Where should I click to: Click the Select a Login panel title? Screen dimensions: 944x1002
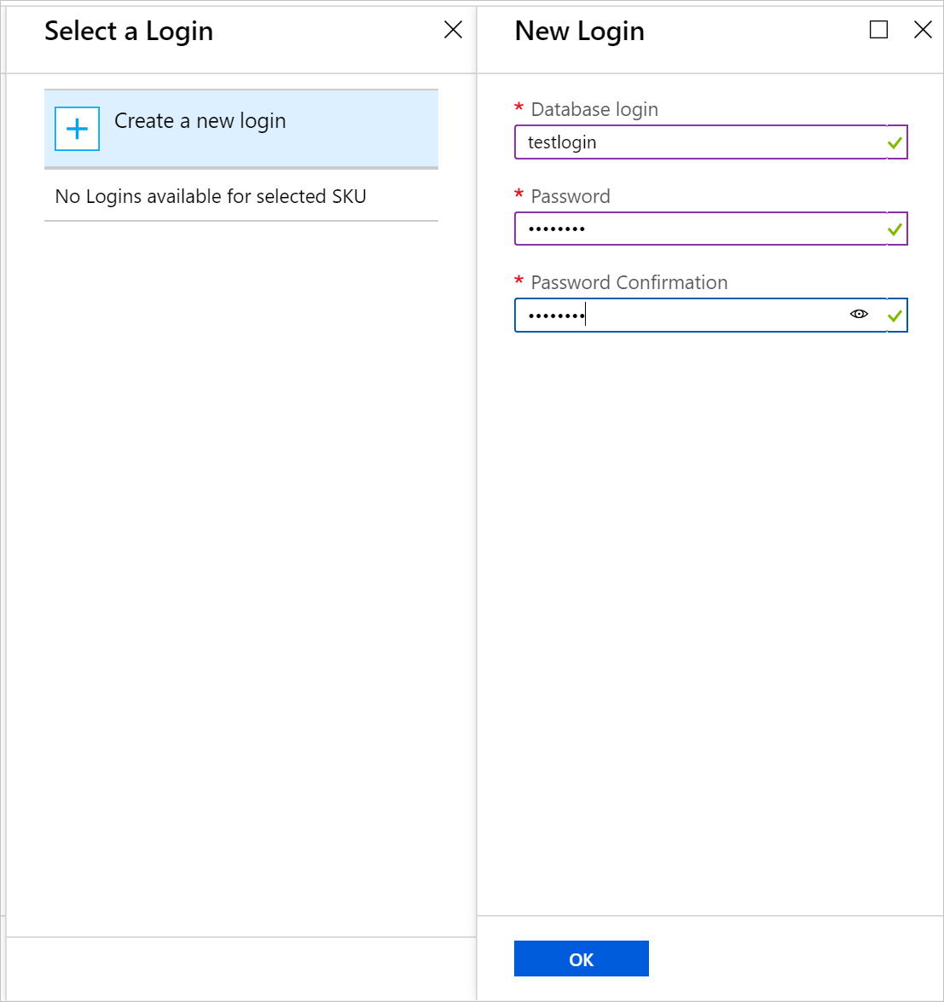pyautogui.click(x=129, y=31)
